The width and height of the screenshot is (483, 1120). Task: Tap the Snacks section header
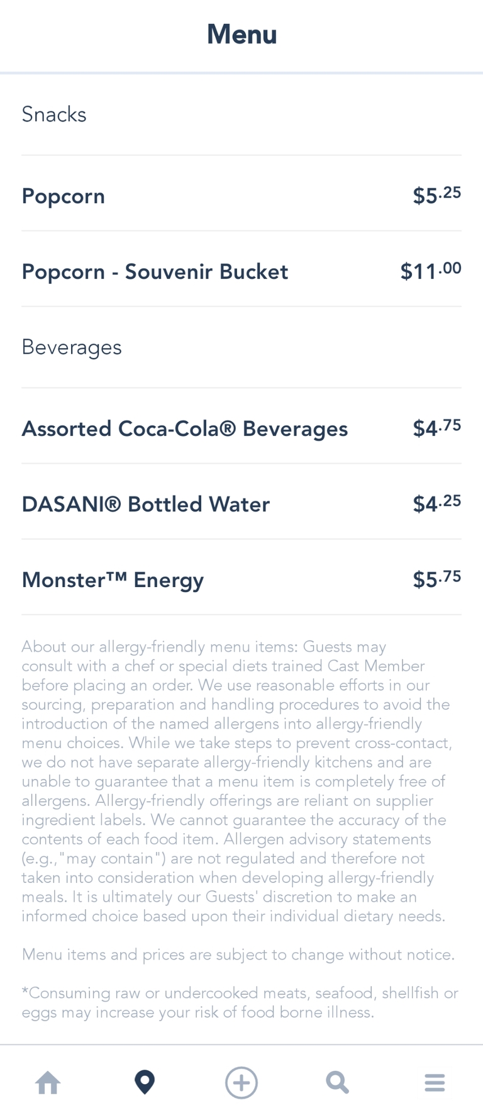coord(54,115)
